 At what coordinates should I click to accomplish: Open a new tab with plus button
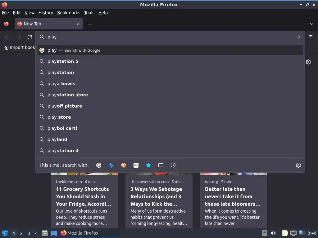point(90,24)
